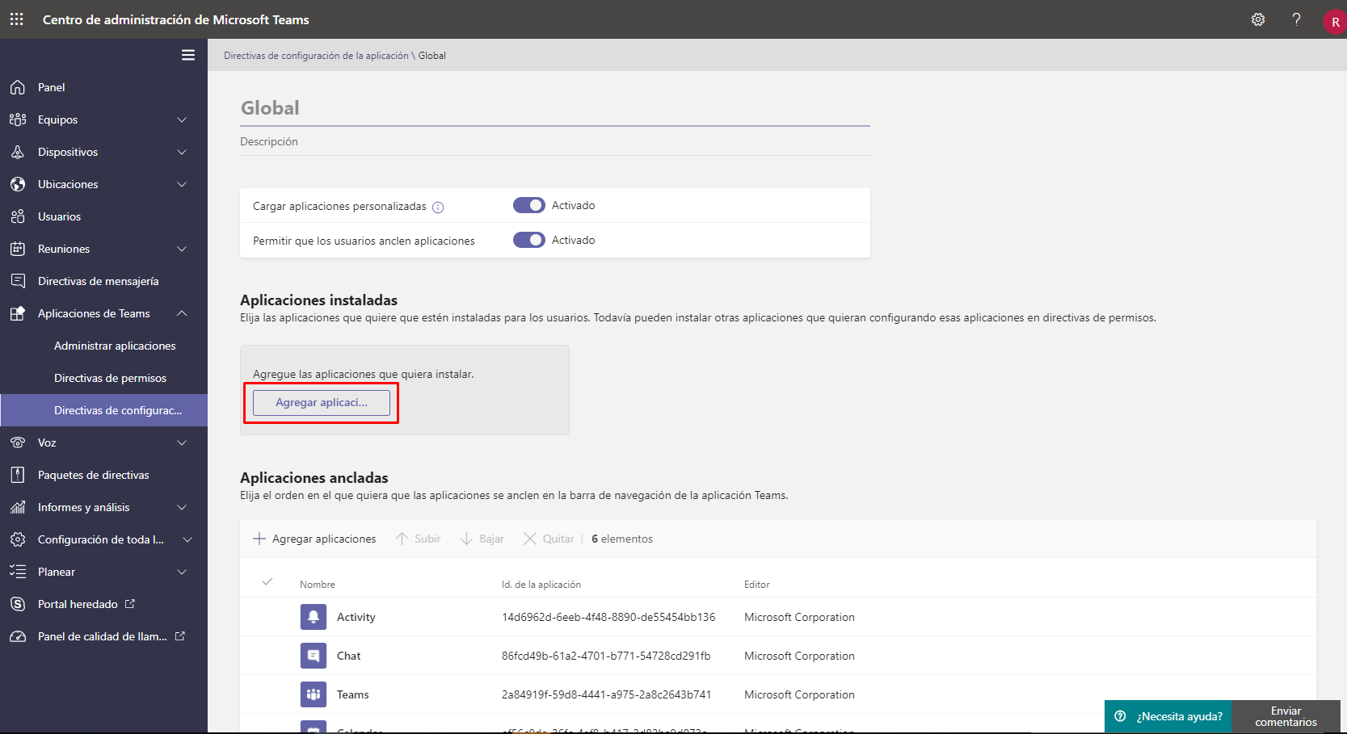
Task: Click the Descripción input field
Action: coord(555,141)
